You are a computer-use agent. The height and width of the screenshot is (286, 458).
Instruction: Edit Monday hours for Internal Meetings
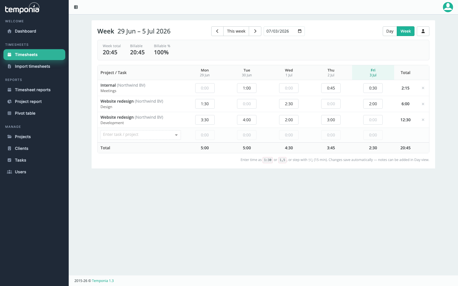[205, 88]
